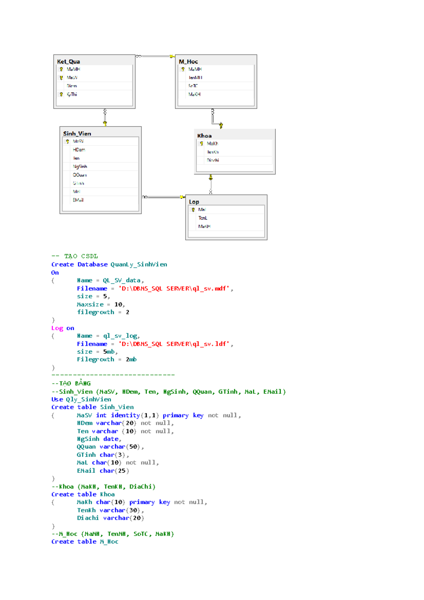Click the MaKH column in Lop table

[226, 227]
